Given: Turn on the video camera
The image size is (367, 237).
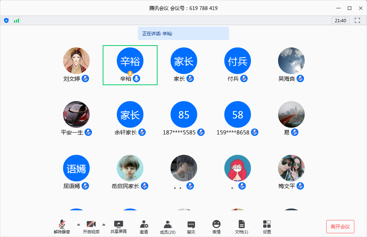Looking at the screenshot, I should pyautogui.click(x=91, y=227).
